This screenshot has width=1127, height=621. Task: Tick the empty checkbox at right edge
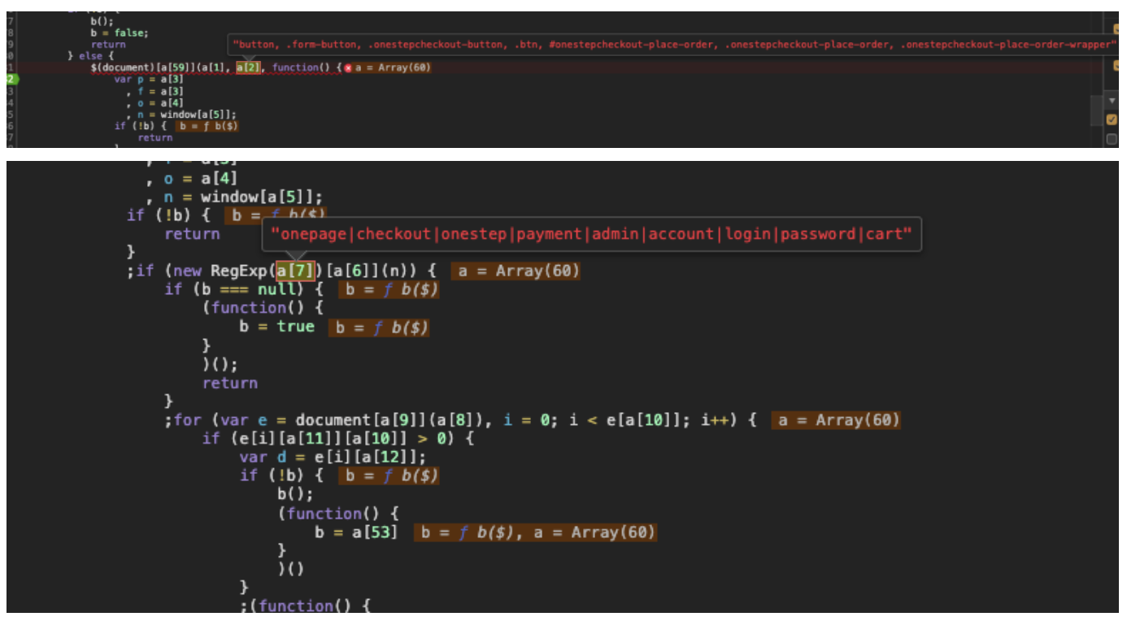pyautogui.click(x=1112, y=139)
